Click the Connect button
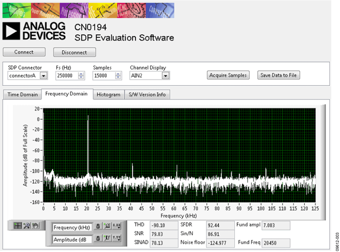This screenshot has width=340, height=252. [x=24, y=52]
